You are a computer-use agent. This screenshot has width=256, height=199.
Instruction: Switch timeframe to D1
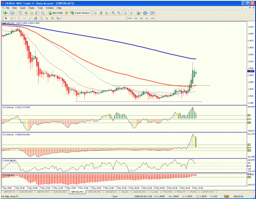pyautogui.click(x=147, y=18)
